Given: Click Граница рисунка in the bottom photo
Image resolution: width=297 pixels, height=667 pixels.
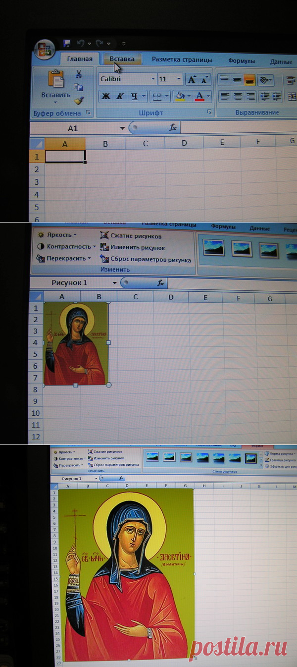Looking at the screenshot, I should coord(280,460).
